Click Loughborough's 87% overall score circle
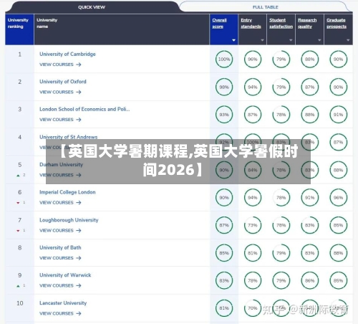This screenshot has width=358, height=324. click(224, 225)
